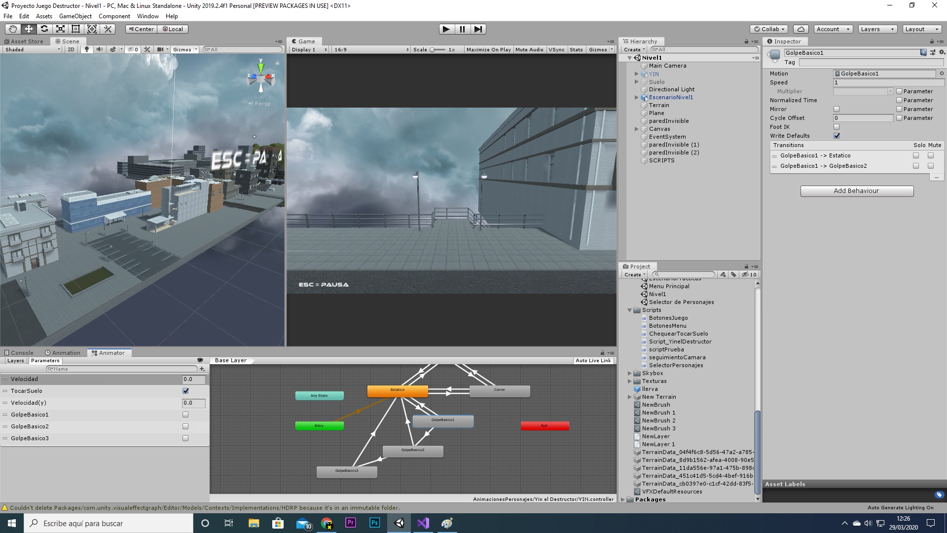Open the help icon in Inspector

point(923,52)
